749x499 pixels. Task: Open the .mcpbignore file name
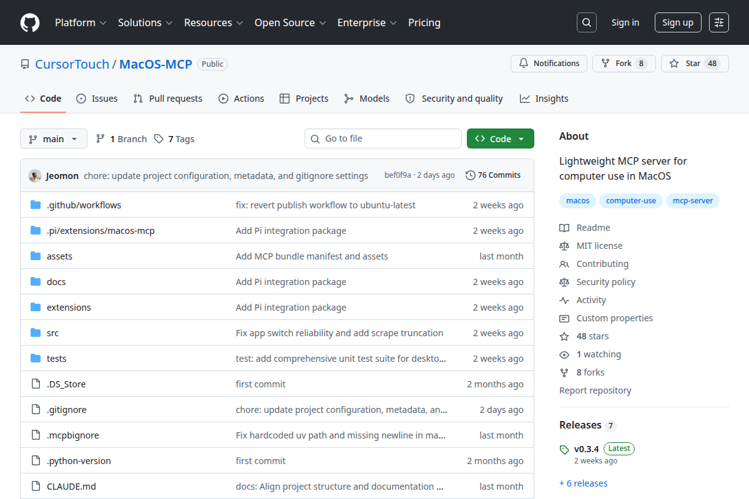tap(72, 435)
